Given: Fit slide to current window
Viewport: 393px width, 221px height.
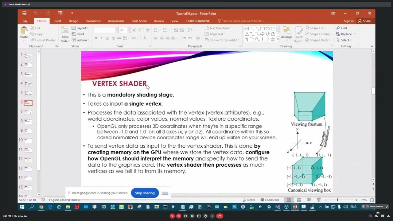Looking at the screenshot, I should [372, 200].
